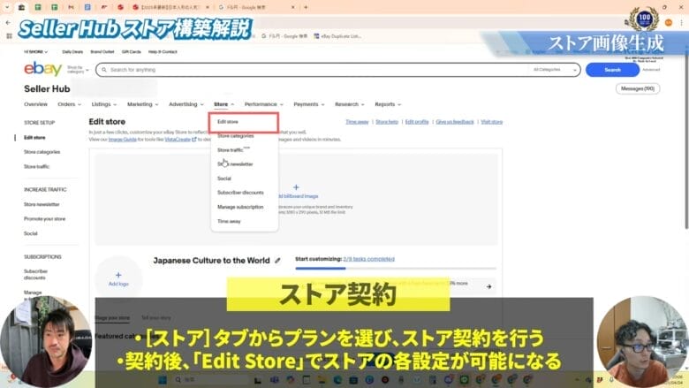The image size is (689, 388).
Task: Expand the Marketing menu
Action: tap(143, 104)
